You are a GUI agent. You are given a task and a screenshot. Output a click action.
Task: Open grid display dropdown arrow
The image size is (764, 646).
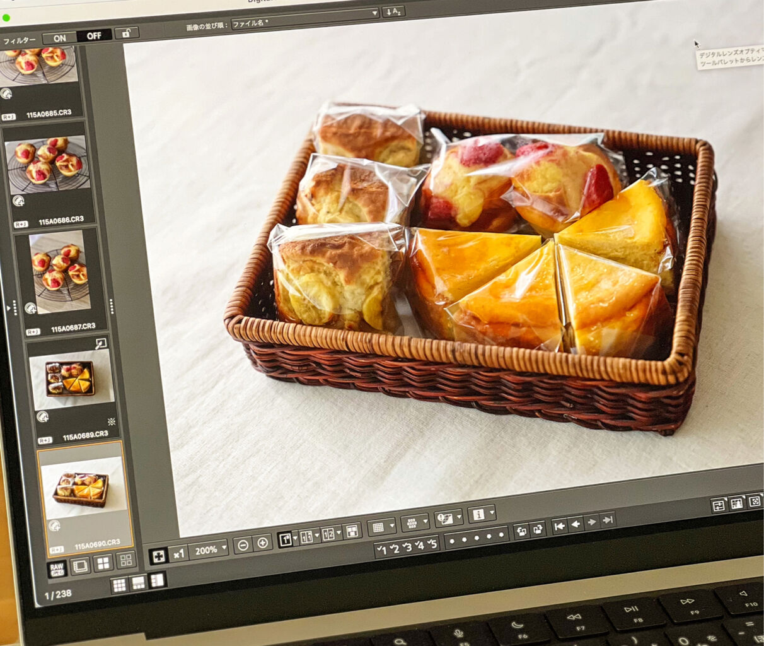point(391,525)
